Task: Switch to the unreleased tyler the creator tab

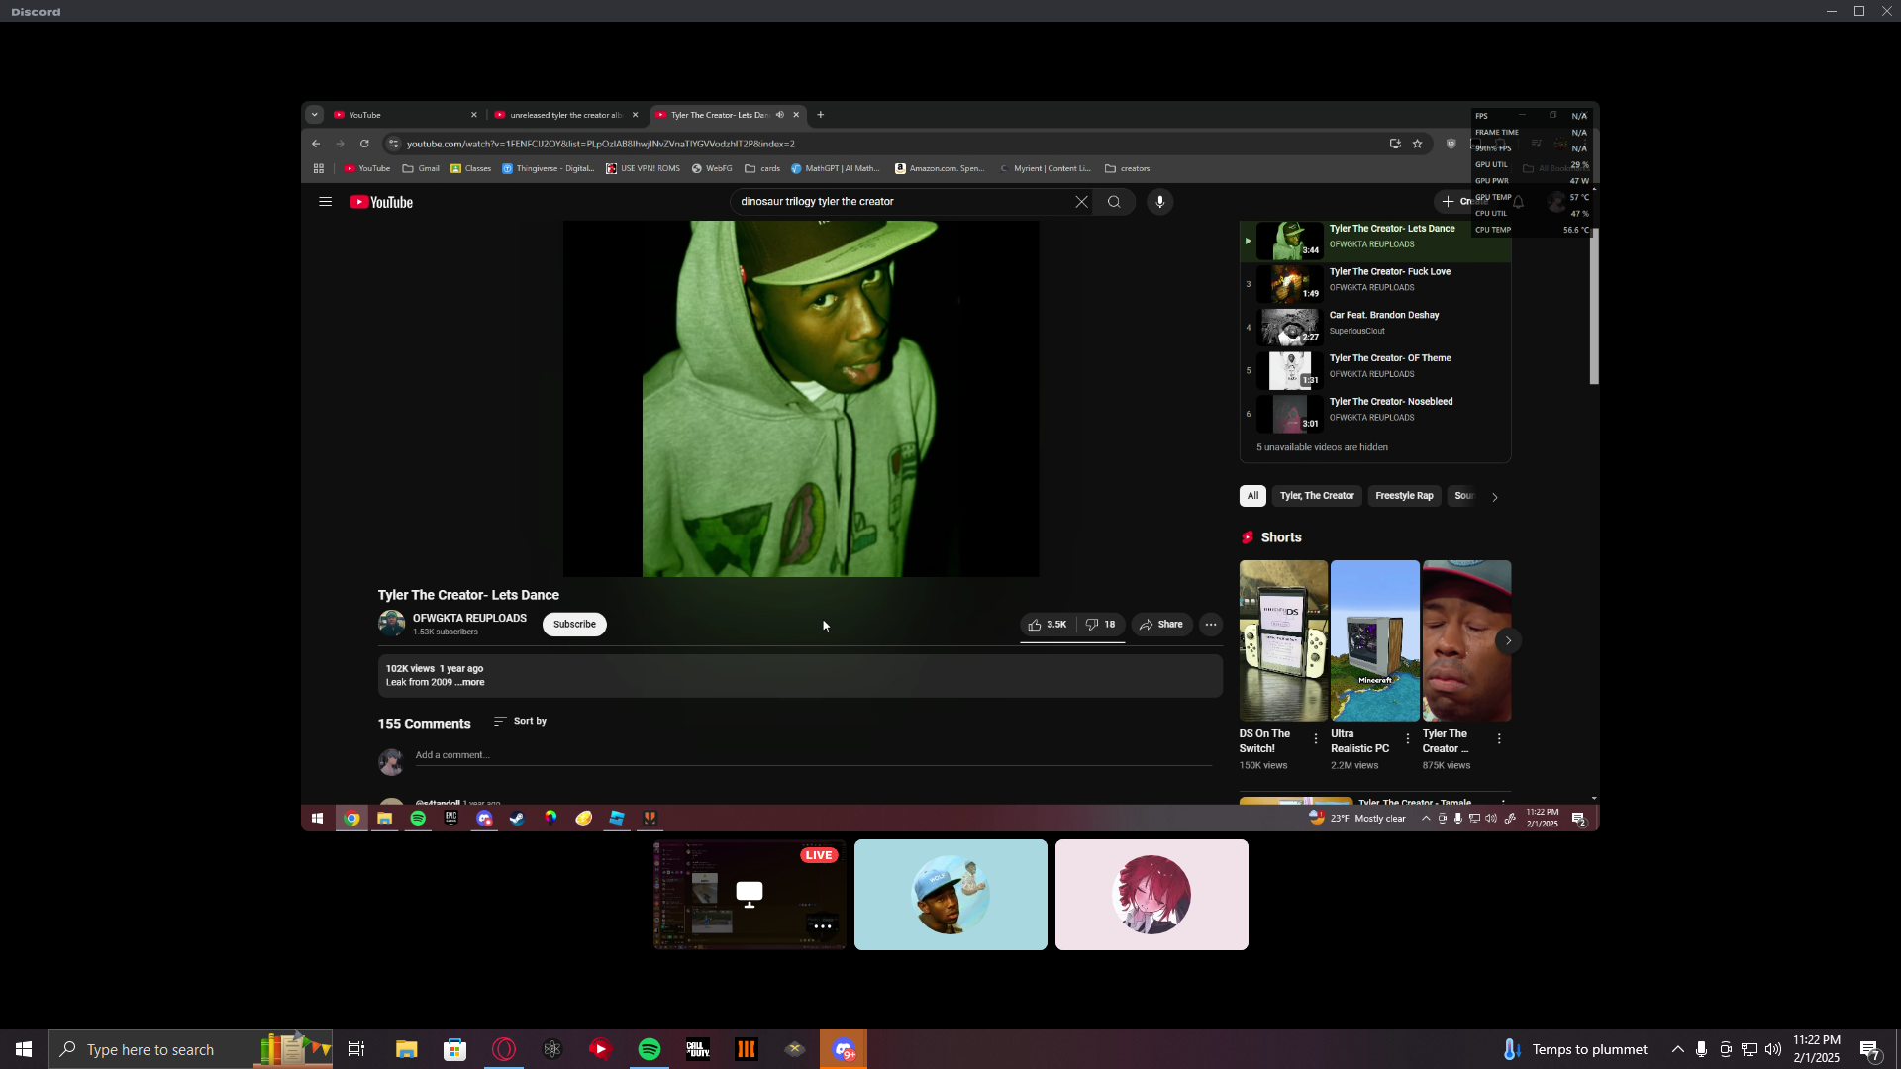Action: (564, 115)
